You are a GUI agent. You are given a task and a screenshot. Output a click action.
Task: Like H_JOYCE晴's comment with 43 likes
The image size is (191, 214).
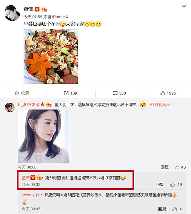pos(177,167)
